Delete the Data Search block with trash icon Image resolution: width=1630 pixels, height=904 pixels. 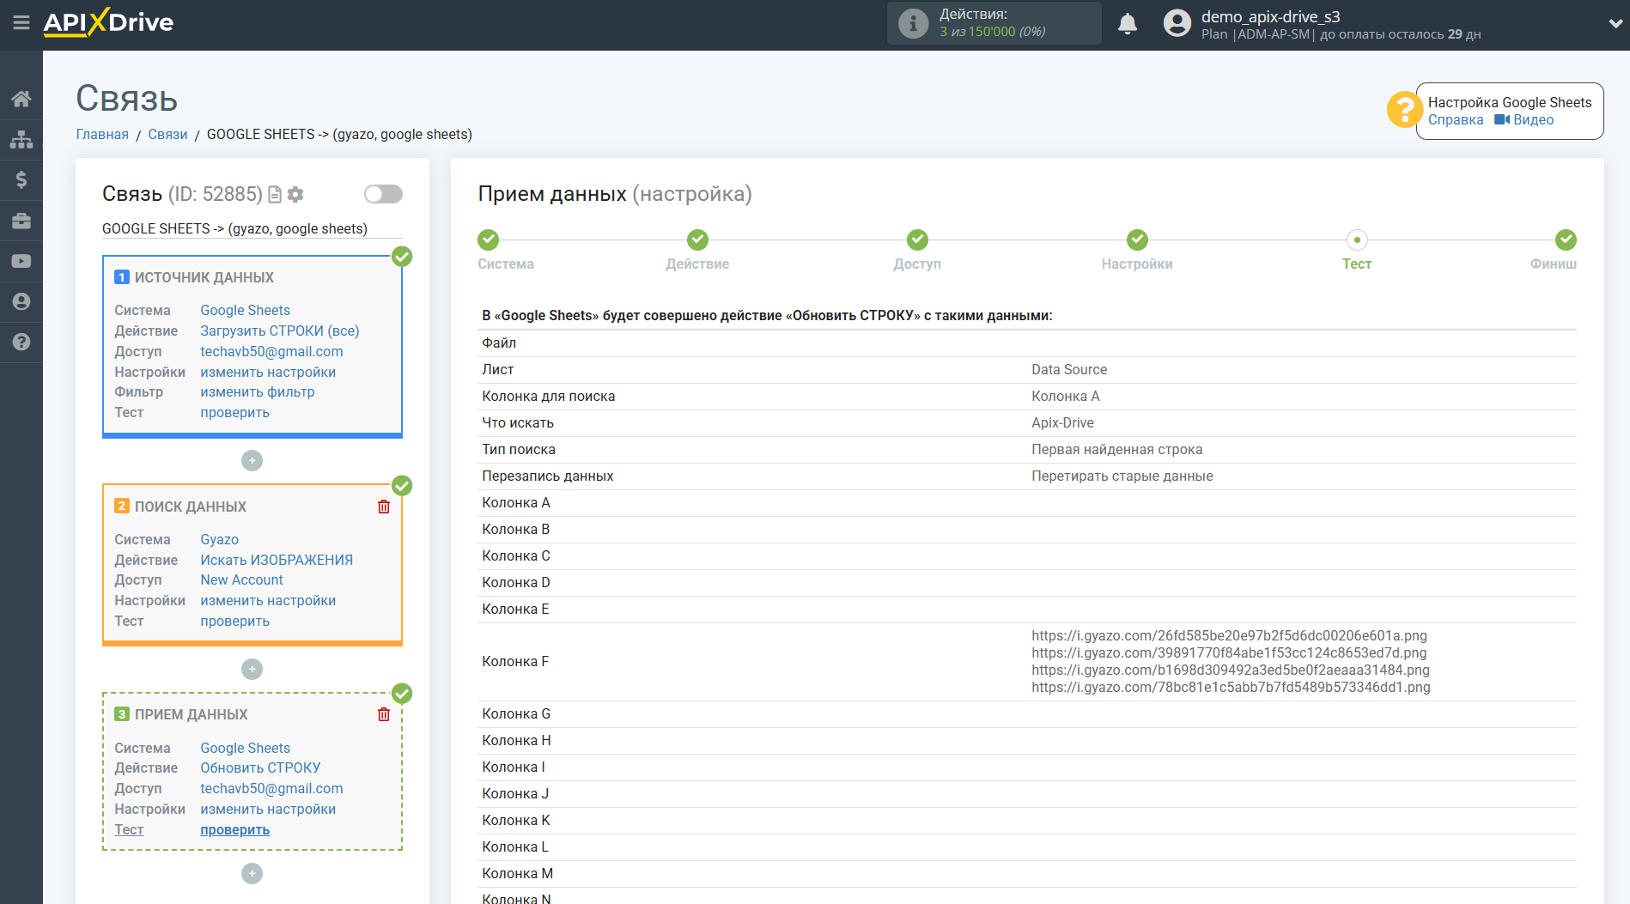[x=384, y=507]
